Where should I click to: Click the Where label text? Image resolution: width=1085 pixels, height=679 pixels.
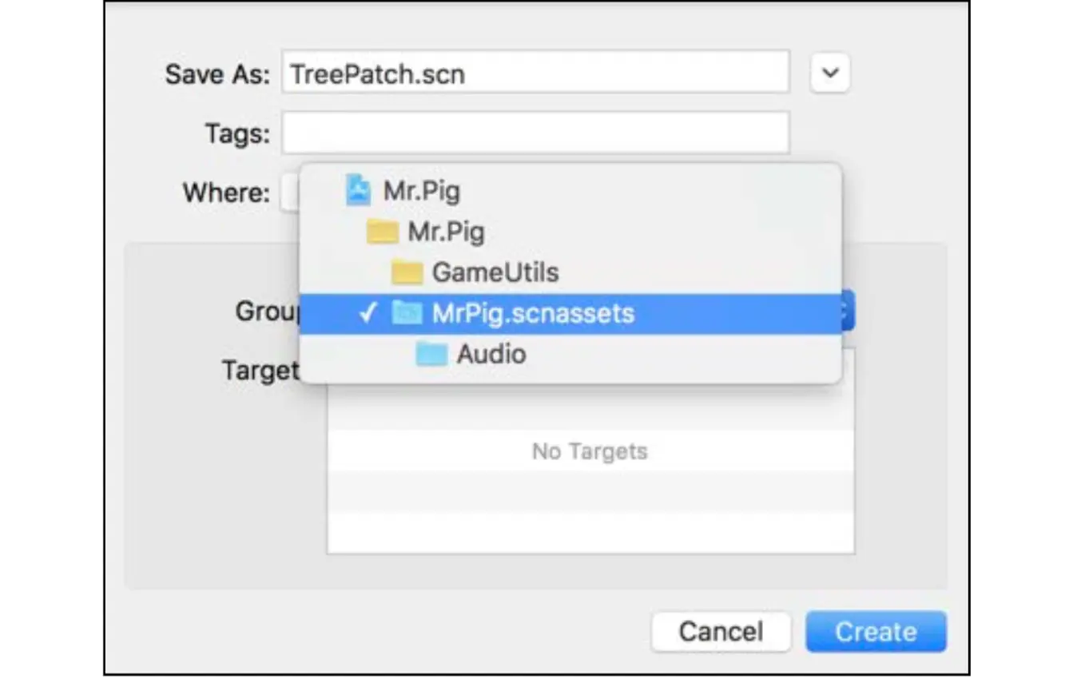[226, 193]
